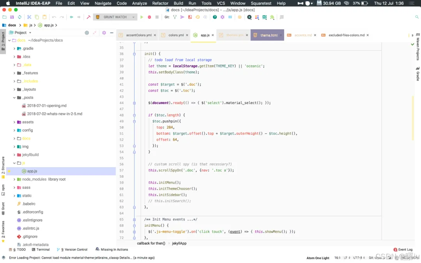Open the Refactor menu

tap(160, 3)
